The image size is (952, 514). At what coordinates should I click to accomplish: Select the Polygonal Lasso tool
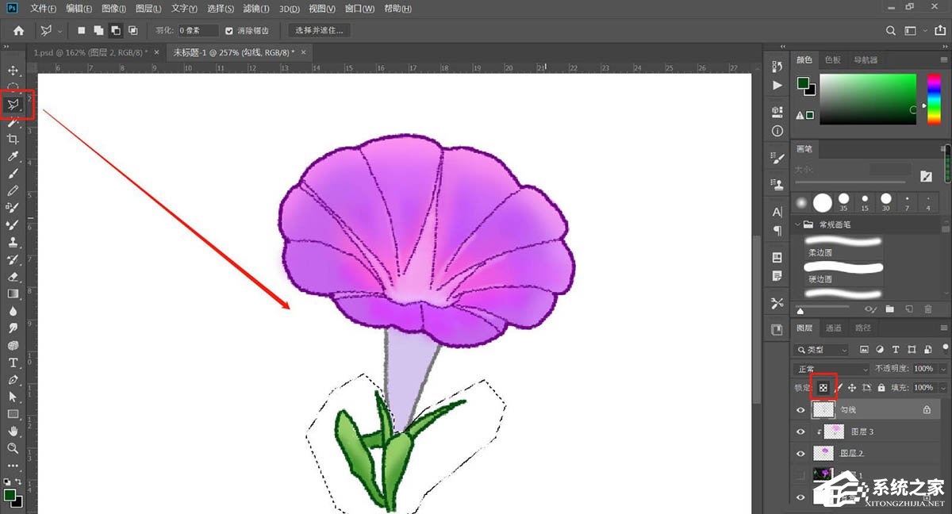pyautogui.click(x=13, y=105)
